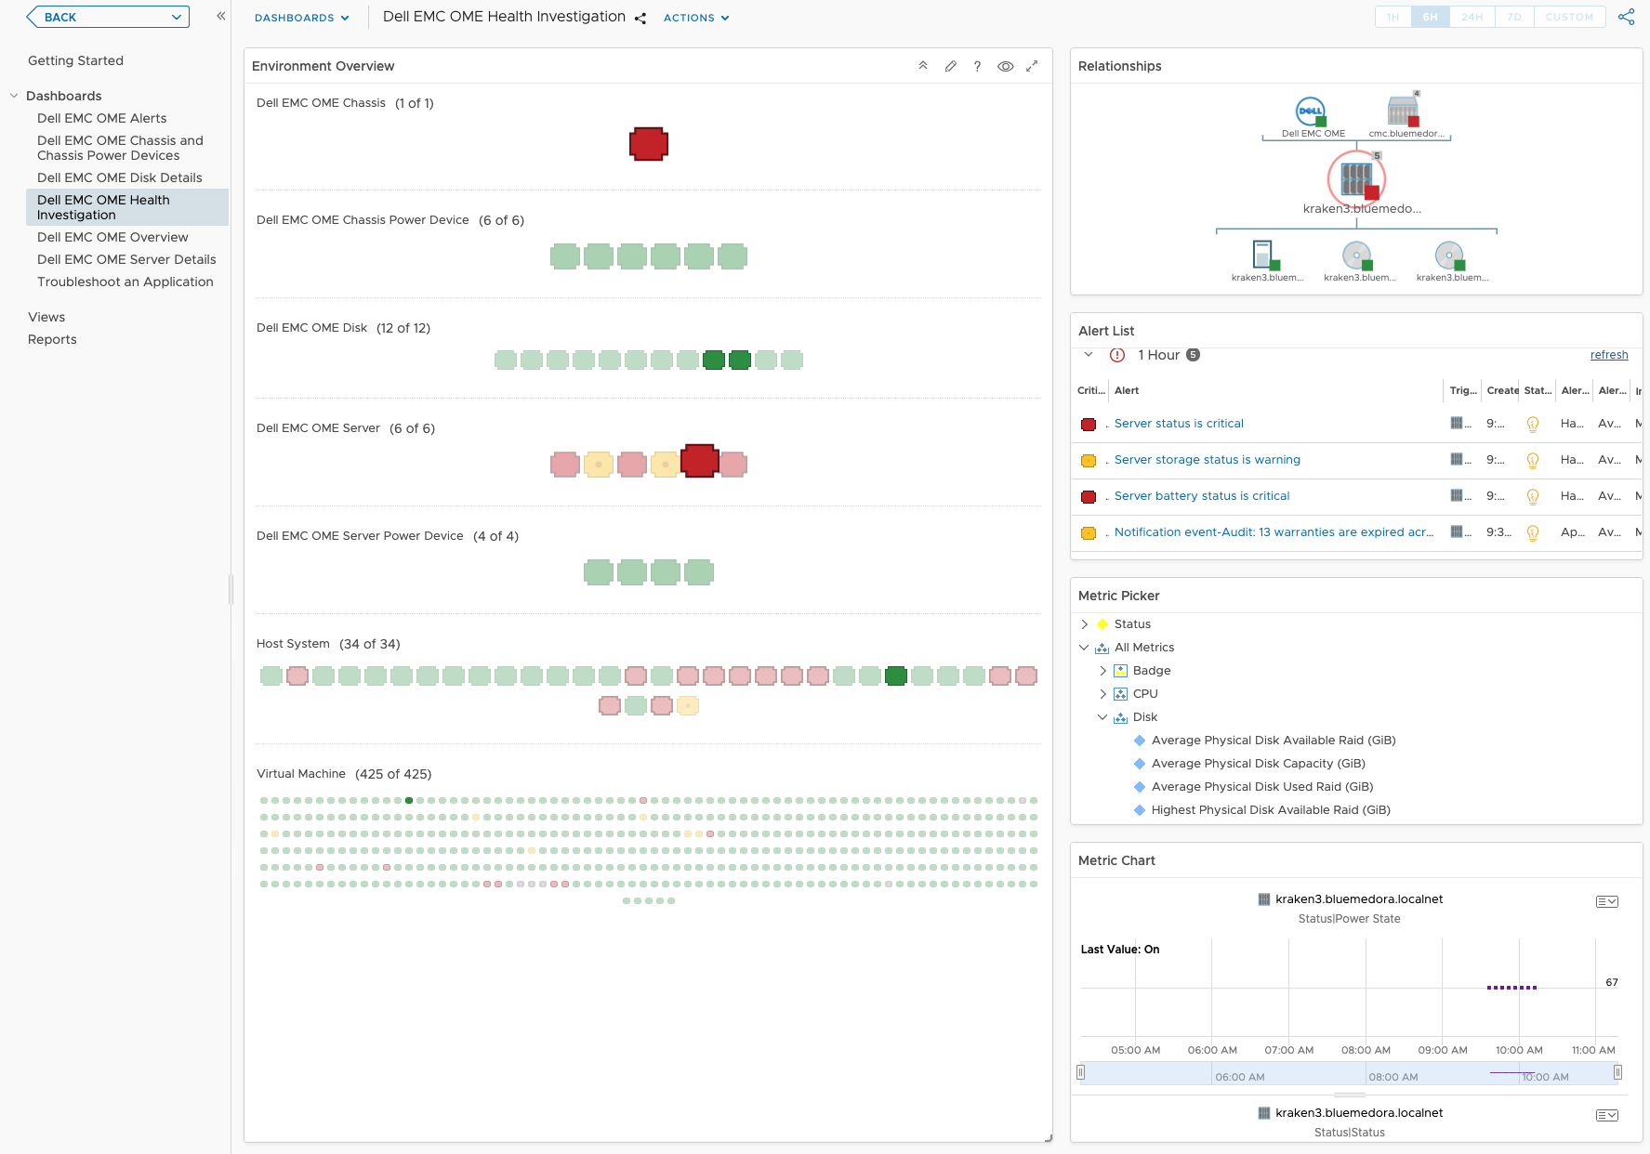Collapse the All Metrics tree node
The image size is (1650, 1154).
1085,648
